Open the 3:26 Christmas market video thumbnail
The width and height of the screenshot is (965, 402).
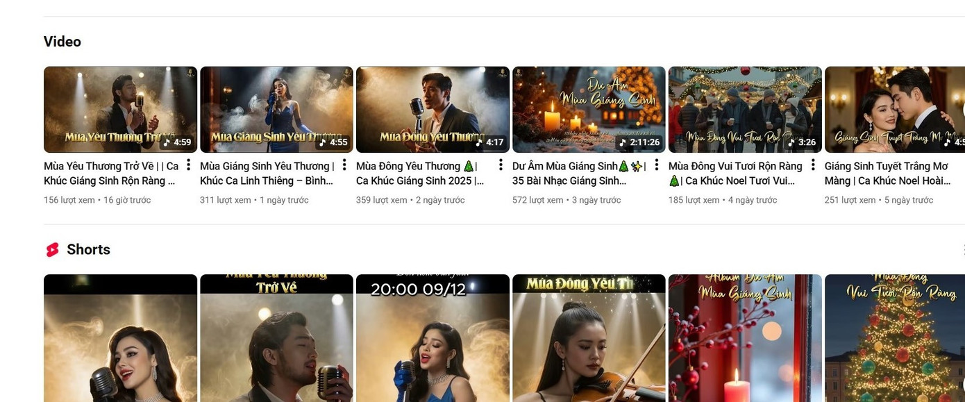click(745, 109)
